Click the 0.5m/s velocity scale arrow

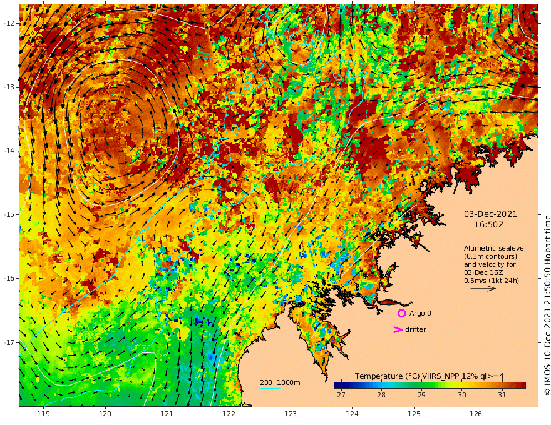pyautogui.click(x=483, y=289)
